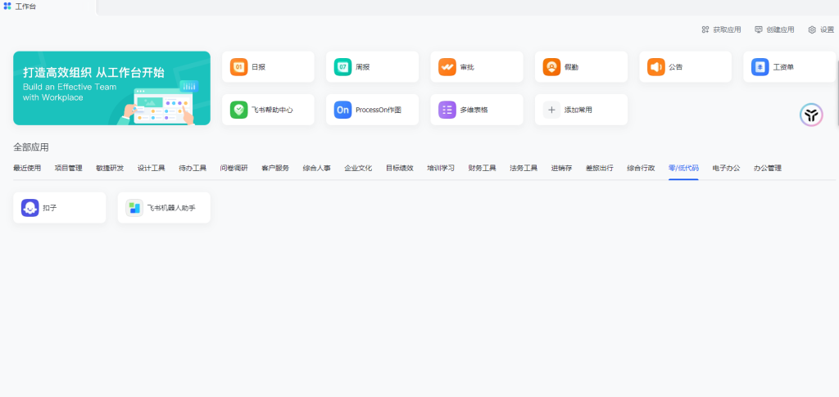839x397 pixels.
Task: Open the 多维表格 purple icon
Action: click(x=447, y=110)
